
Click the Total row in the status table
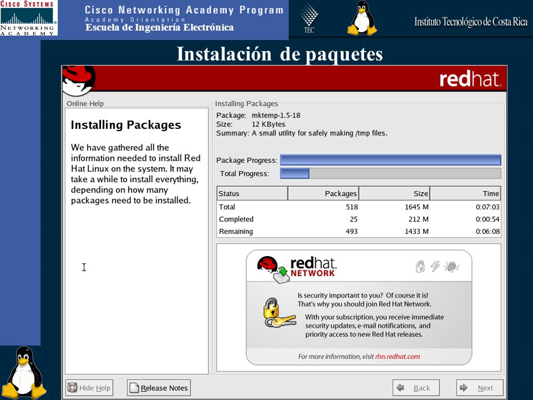point(359,207)
